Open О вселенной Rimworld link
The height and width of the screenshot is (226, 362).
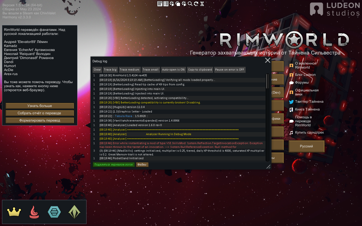[x=306, y=66]
